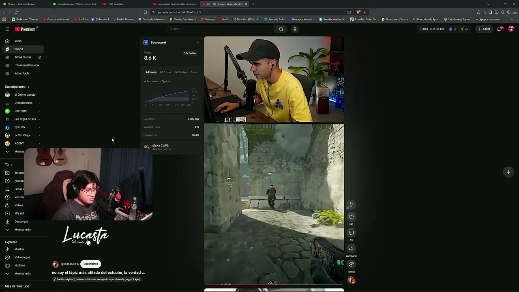Open the Scorecard panel icon

146,42
